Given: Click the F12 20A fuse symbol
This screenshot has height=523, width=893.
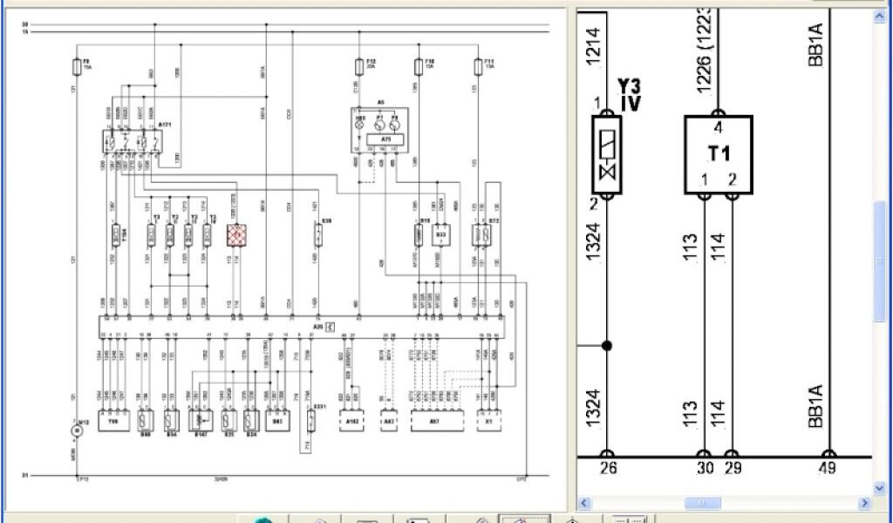Looking at the screenshot, I should coord(359,66).
